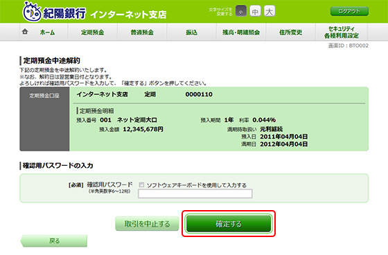The height and width of the screenshot is (255, 388).
Task: Click the 確定する confirm button
Action: pyautogui.click(x=229, y=224)
